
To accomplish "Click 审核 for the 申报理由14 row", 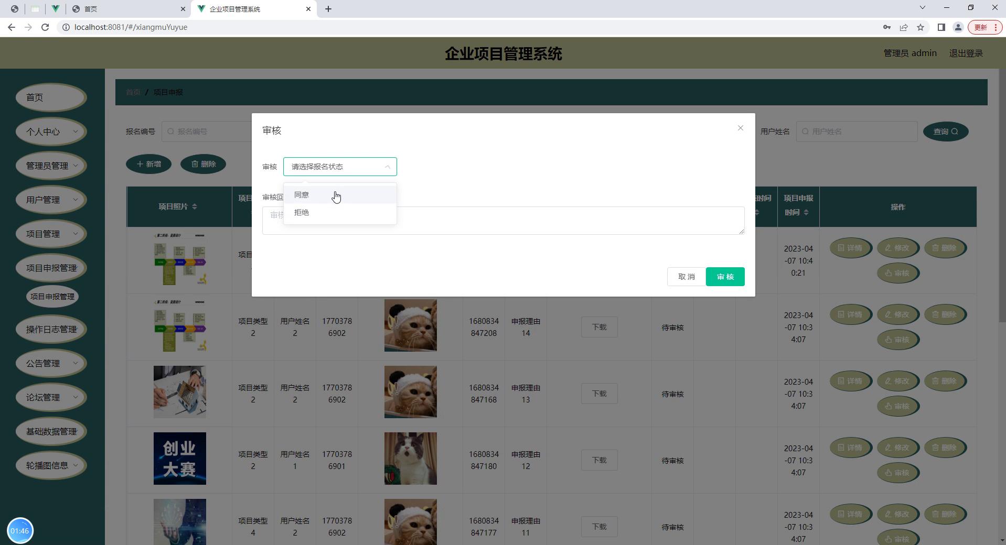I will [897, 340].
